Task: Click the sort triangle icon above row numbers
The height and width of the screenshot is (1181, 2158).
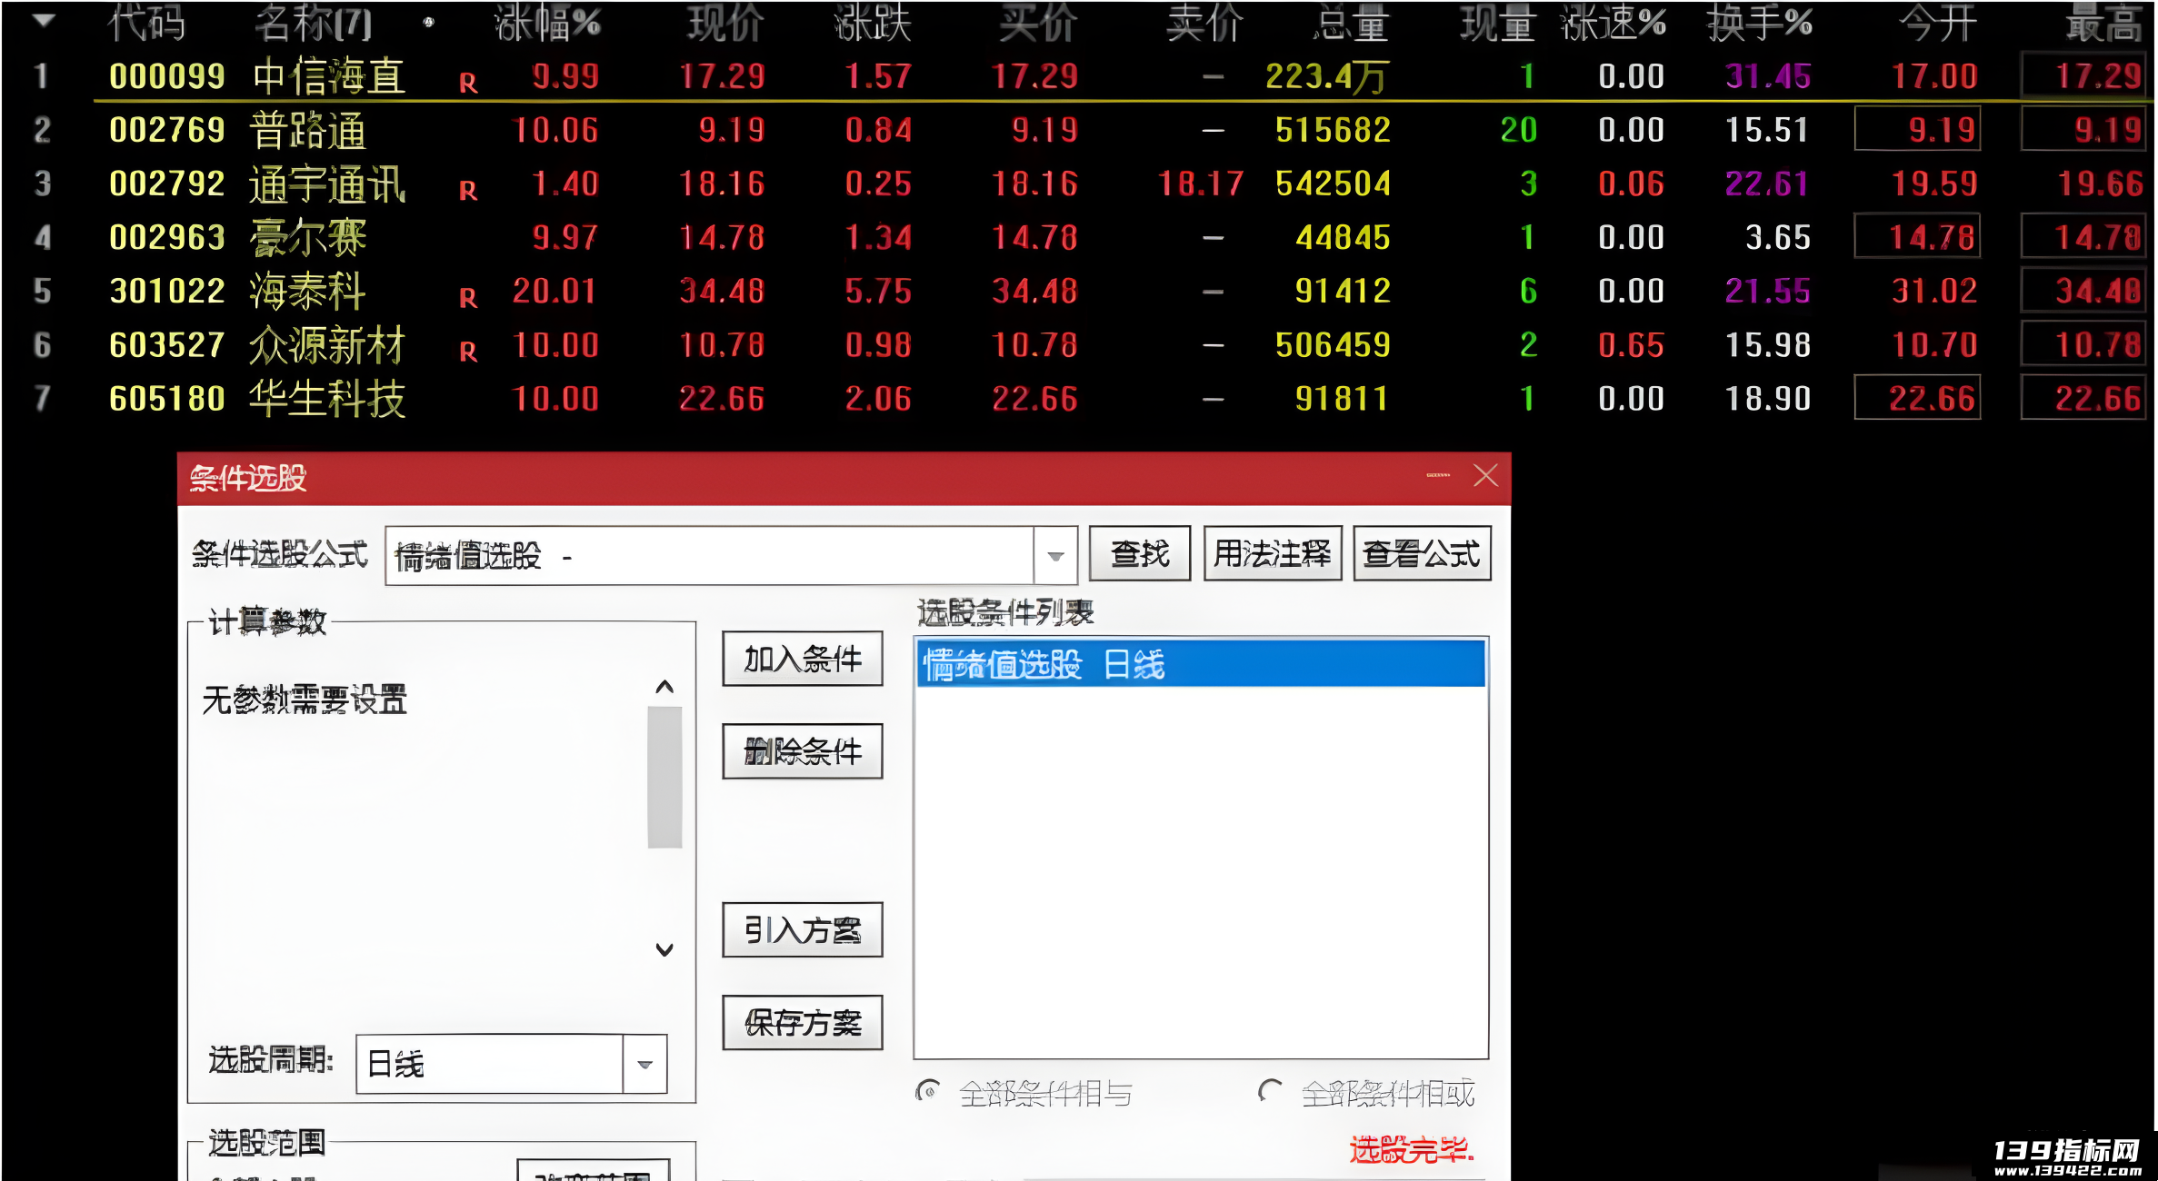Action: click(44, 20)
